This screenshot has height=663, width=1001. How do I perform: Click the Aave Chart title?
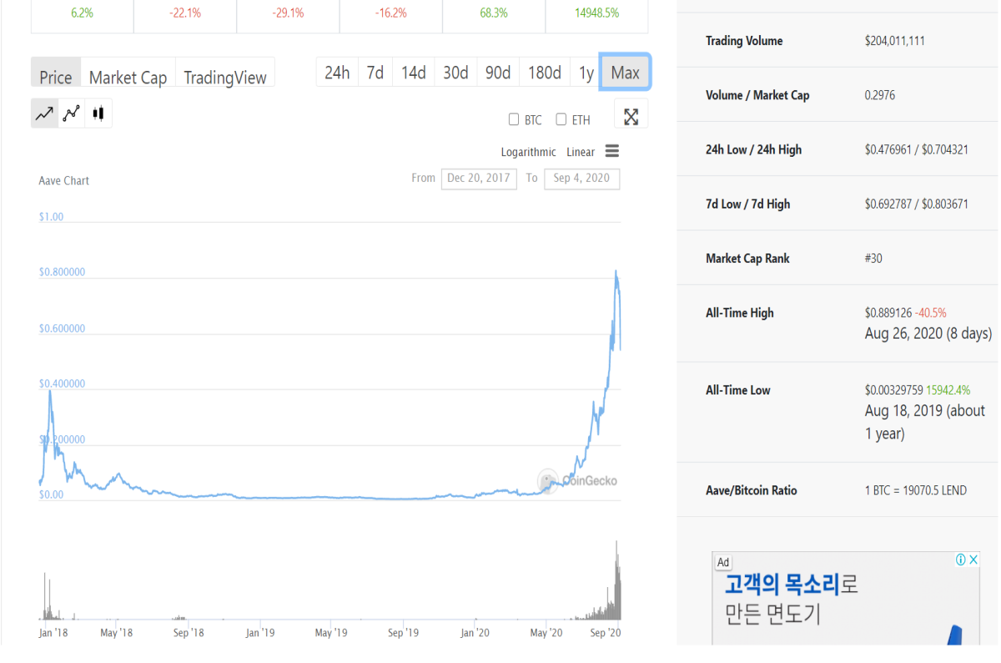[64, 180]
